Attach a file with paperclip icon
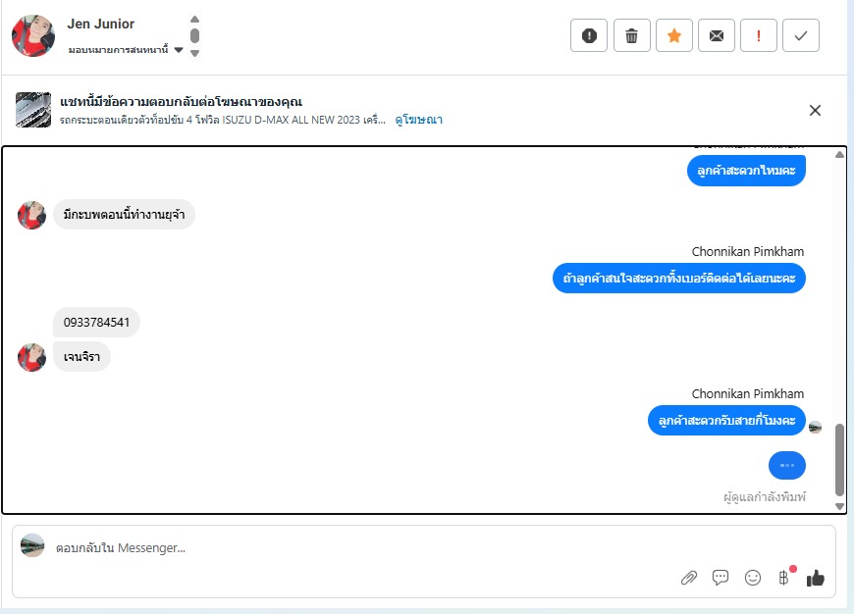The width and height of the screenshot is (854, 614). [689, 578]
